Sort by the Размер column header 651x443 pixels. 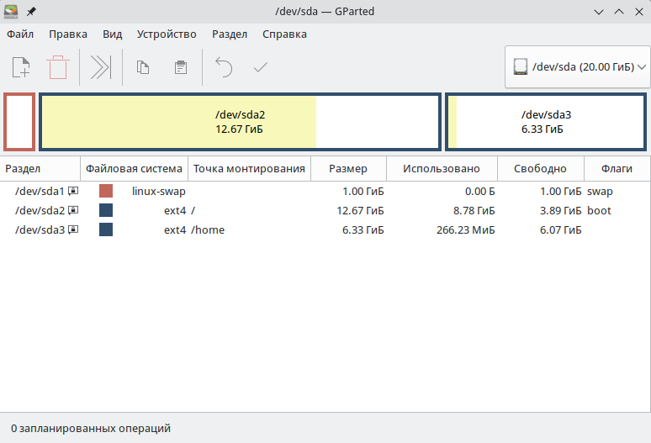click(347, 168)
